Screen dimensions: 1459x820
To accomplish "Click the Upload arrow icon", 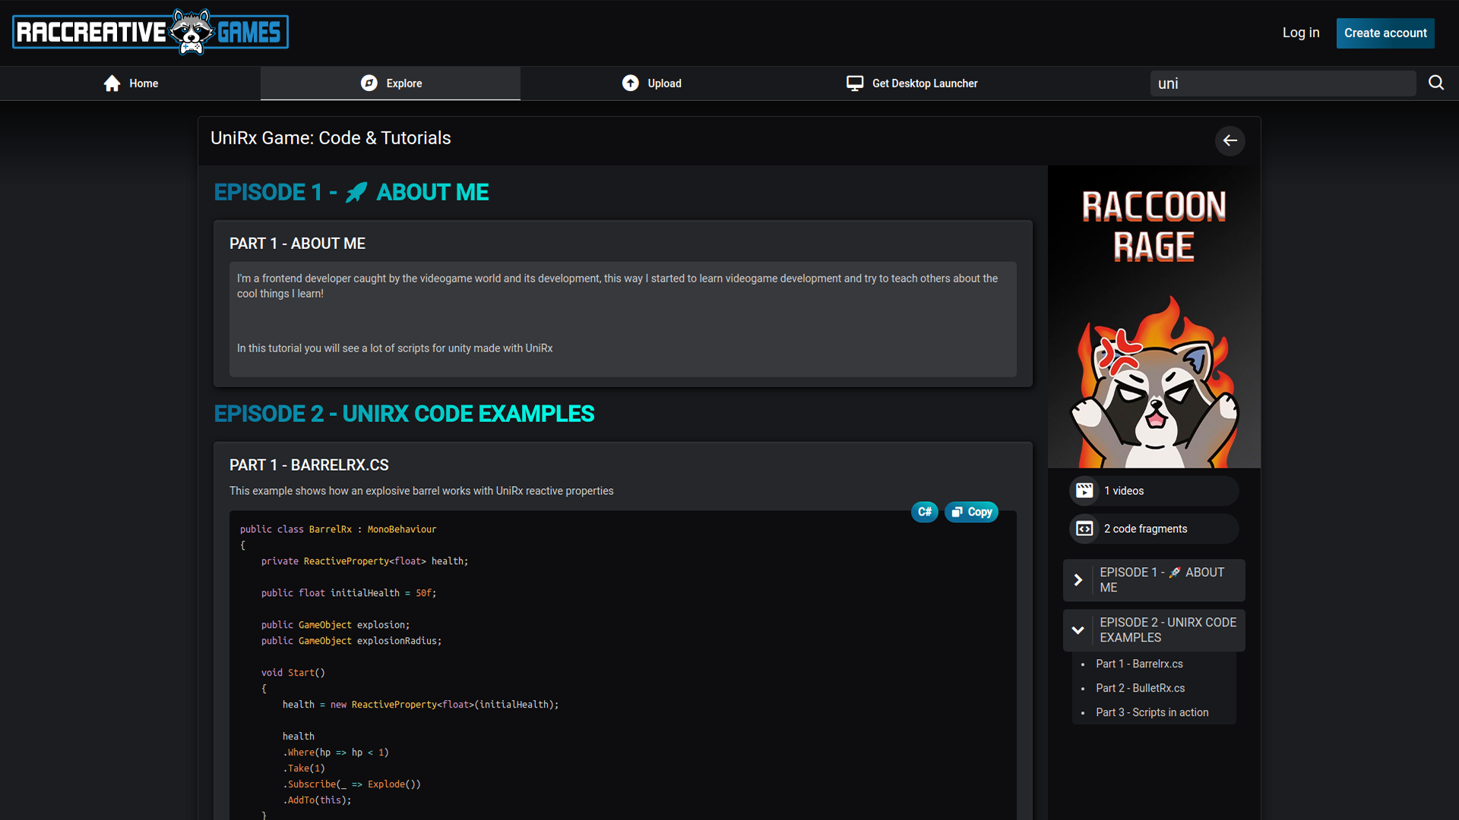I will 631,83.
